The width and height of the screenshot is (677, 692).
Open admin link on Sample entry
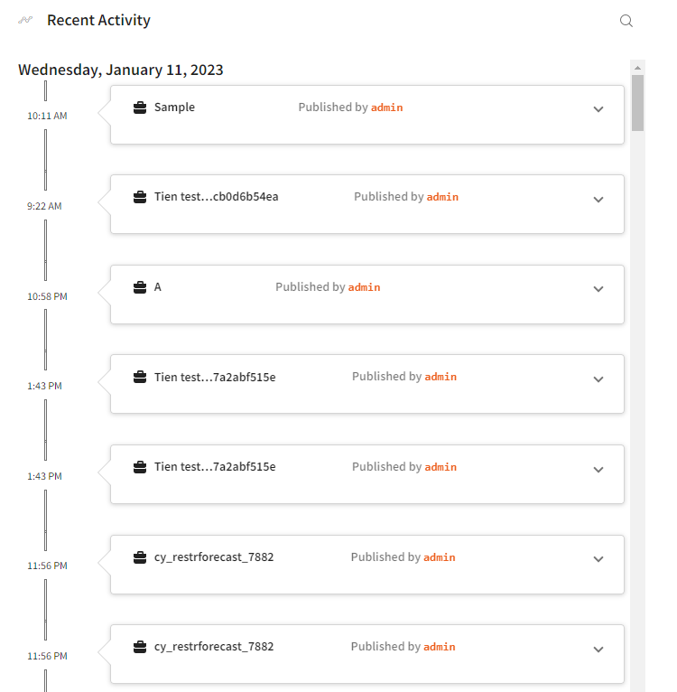pos(386,108)
